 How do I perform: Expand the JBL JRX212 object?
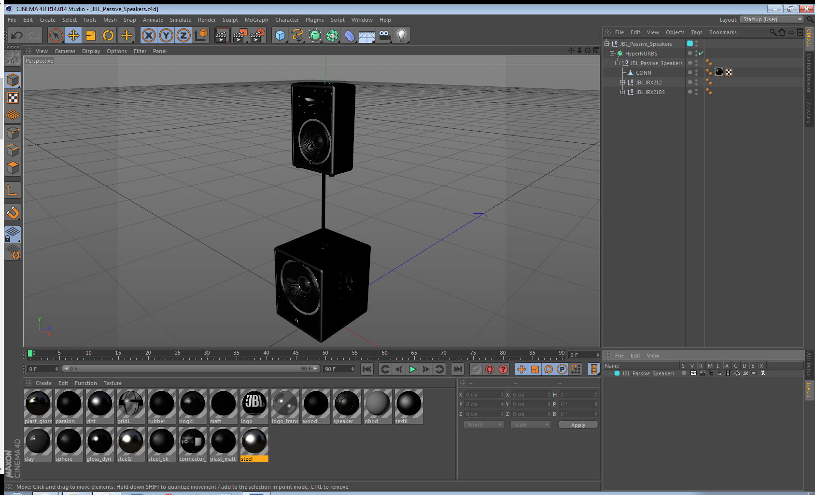point(622,82)
